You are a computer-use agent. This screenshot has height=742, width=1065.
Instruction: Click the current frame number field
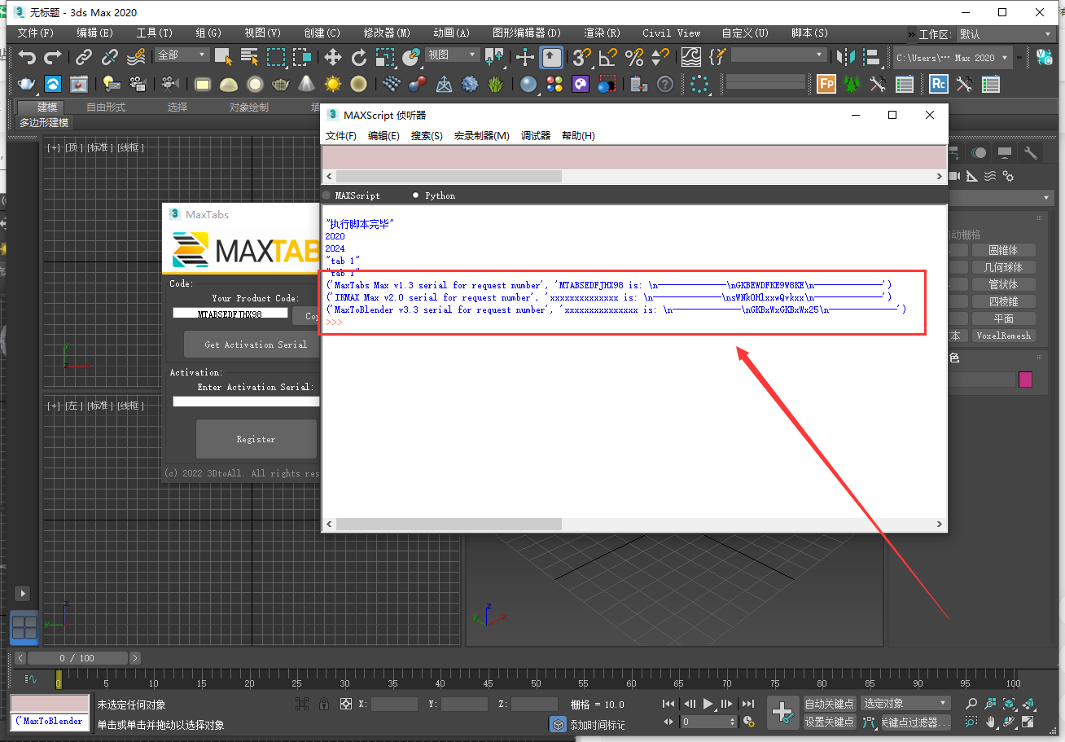point(703,722)
